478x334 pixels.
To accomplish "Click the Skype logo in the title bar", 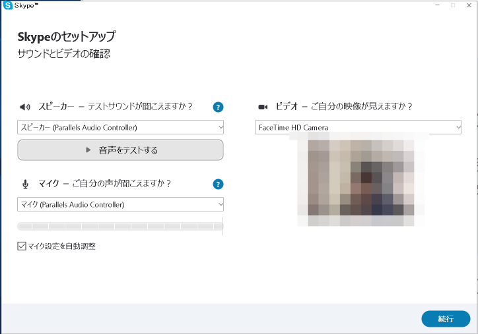I will [x=8, y=5].
